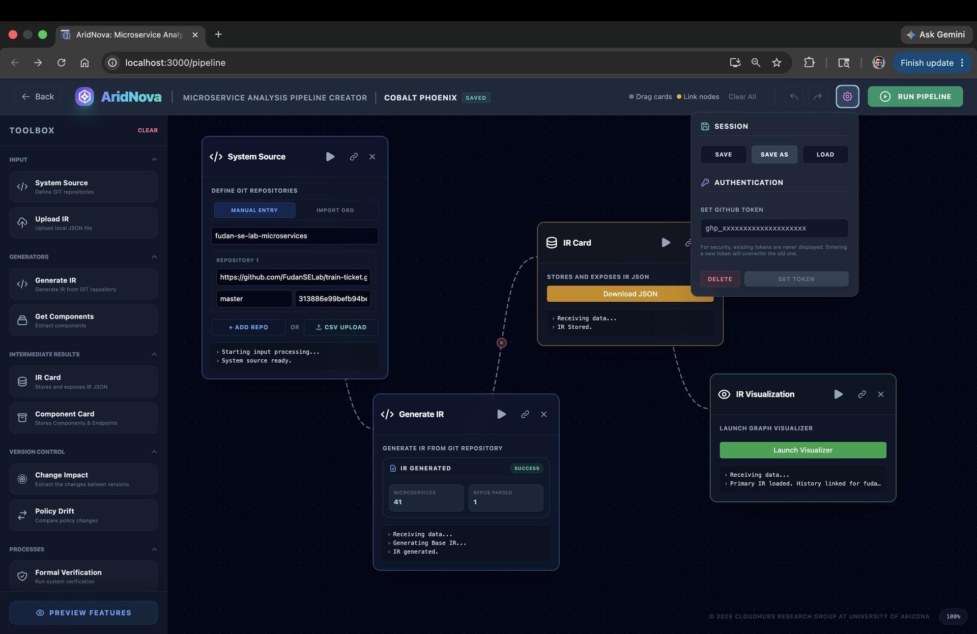Focus the system name field fudan-se-lab-microservices
The height and width of the screenshot is (634, 977).
[x=295, y=236]
